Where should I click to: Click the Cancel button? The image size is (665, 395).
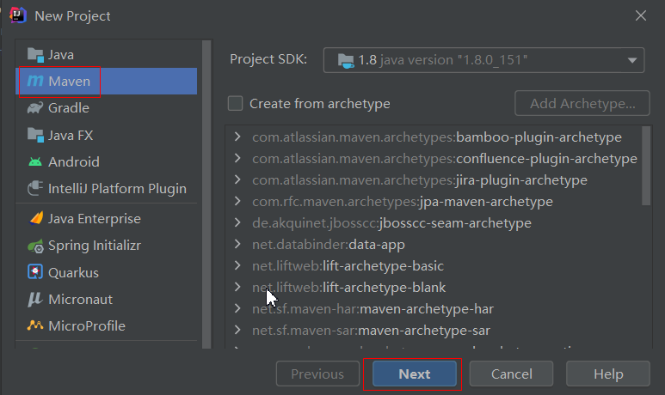click(x=512, y=374)
